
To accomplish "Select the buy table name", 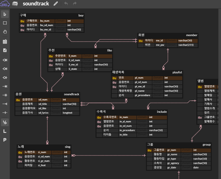I will 81,15.
